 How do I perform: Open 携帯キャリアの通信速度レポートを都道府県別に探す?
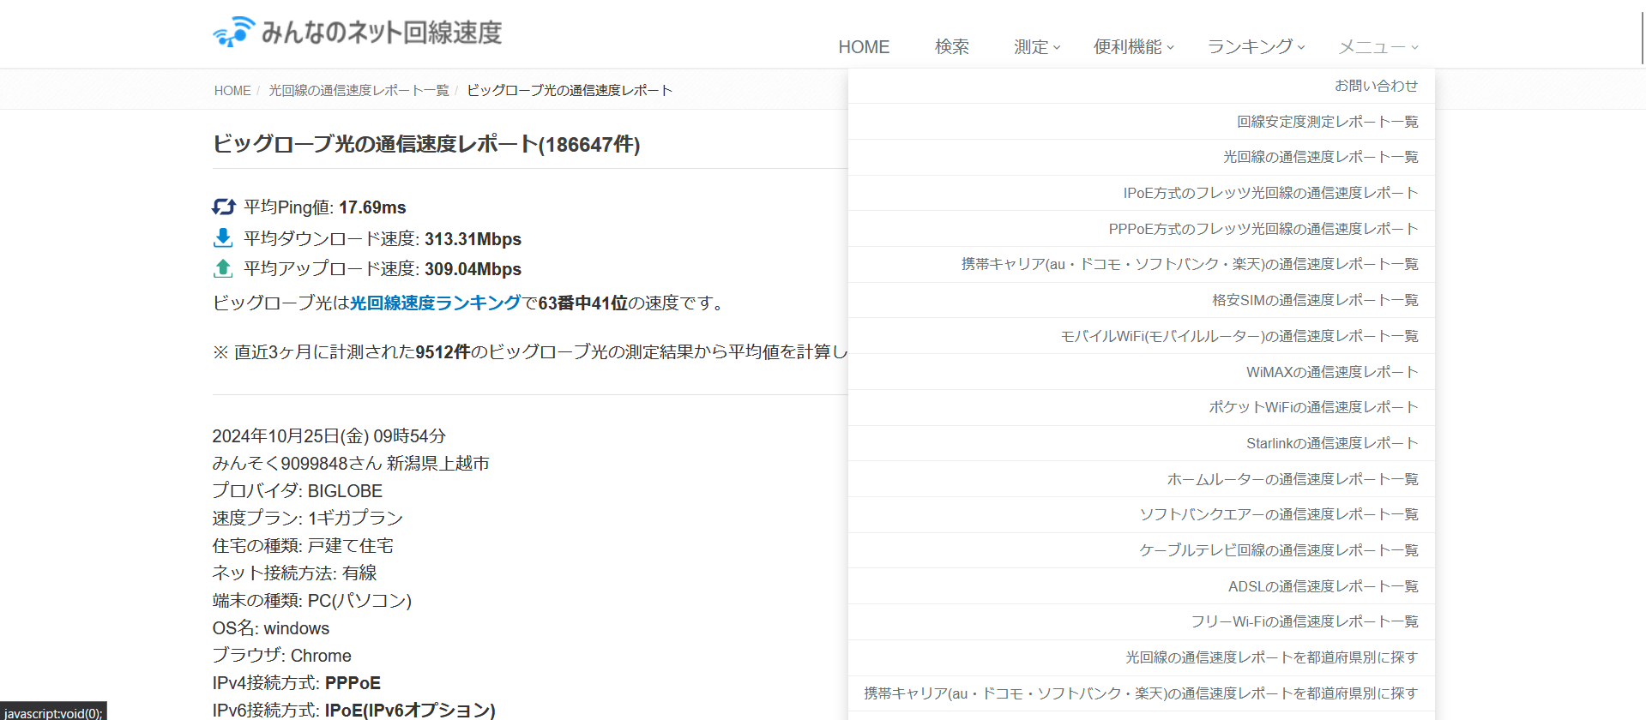click(x=1141, y=693)
